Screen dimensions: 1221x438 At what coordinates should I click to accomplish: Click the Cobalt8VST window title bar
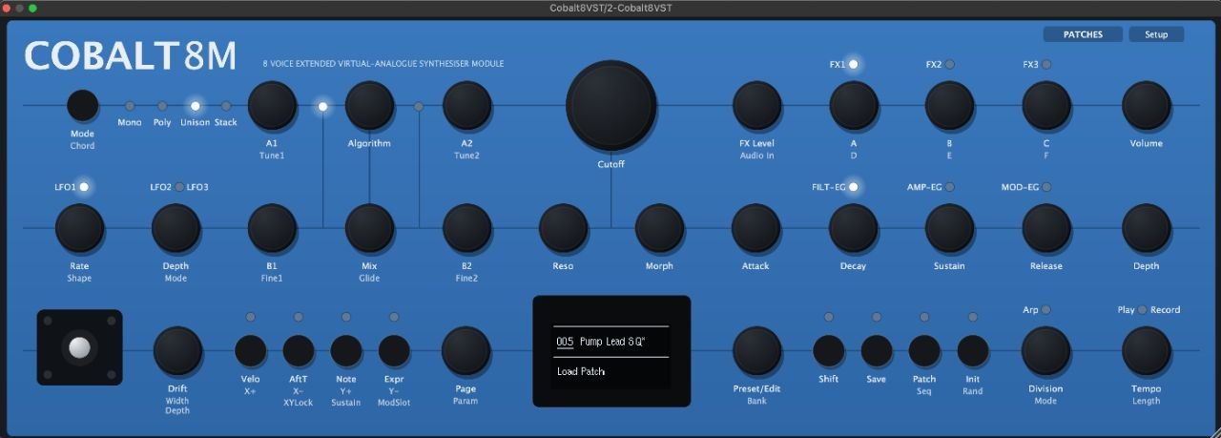pos(610,8)
